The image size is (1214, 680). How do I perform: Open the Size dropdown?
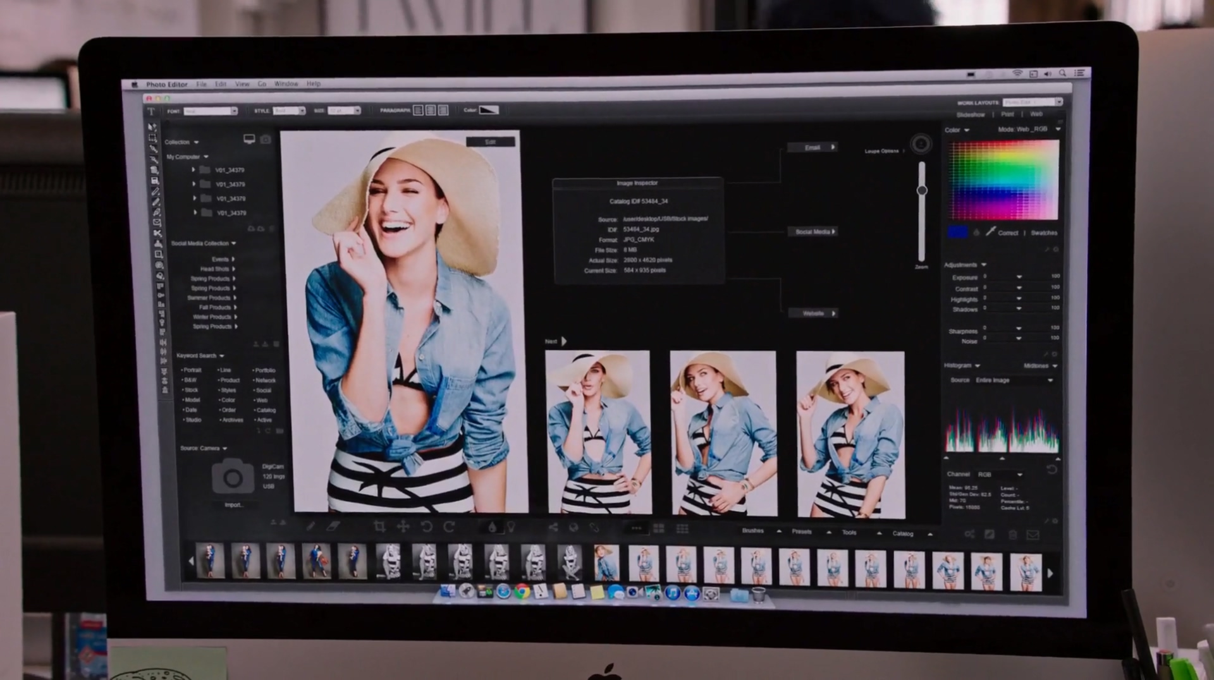[x=344, y=111]
